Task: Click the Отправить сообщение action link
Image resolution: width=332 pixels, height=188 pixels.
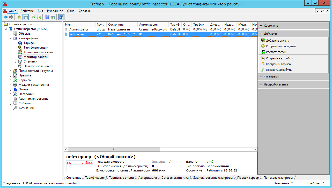Action: coord(281,46)
